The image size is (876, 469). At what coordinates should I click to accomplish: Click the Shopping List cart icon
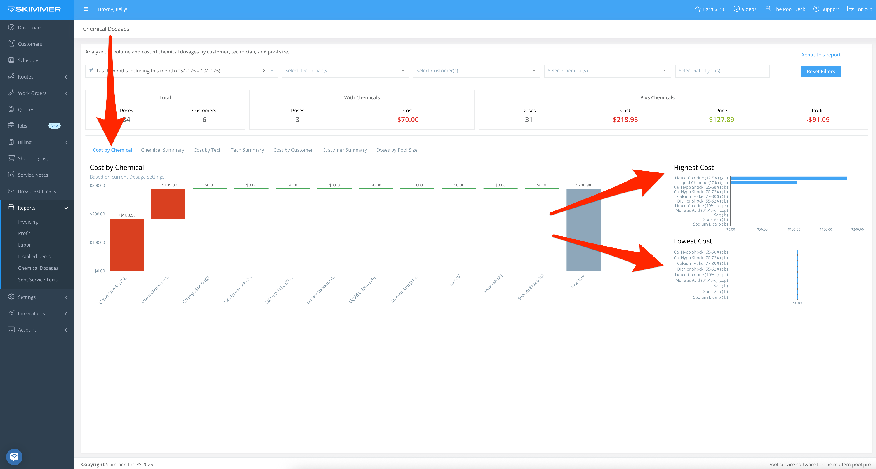click(x=11, y=158)
